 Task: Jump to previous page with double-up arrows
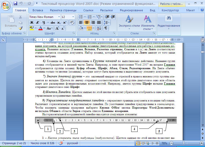[x=202, y=129]
